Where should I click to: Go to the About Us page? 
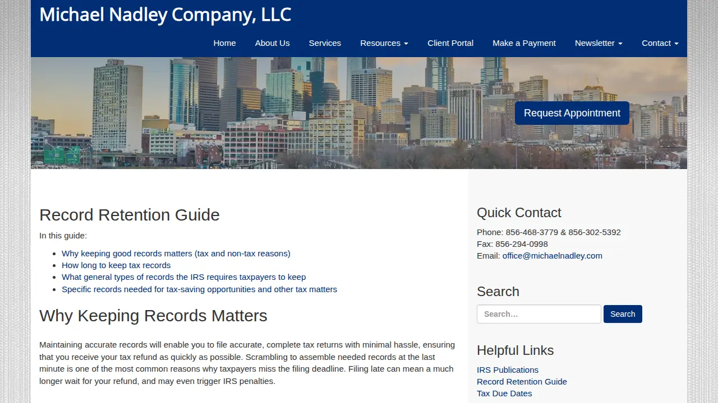point(272,43)
